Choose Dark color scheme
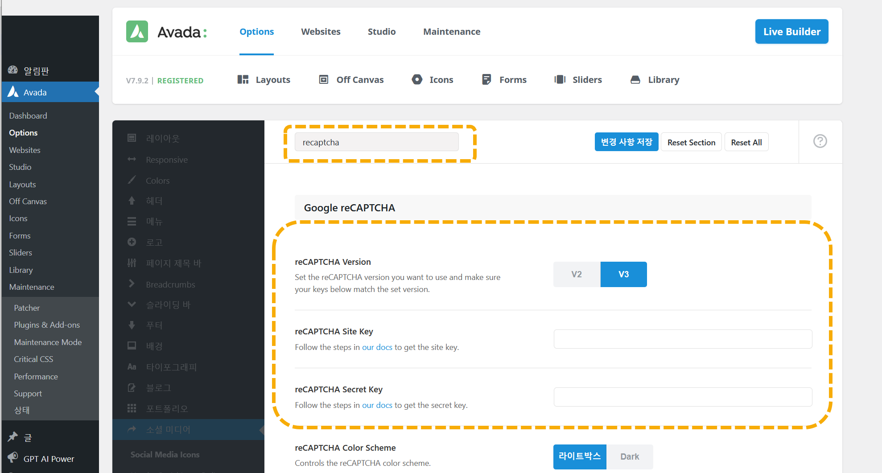This screenshot has width=882, height=473. pos(630,457)
